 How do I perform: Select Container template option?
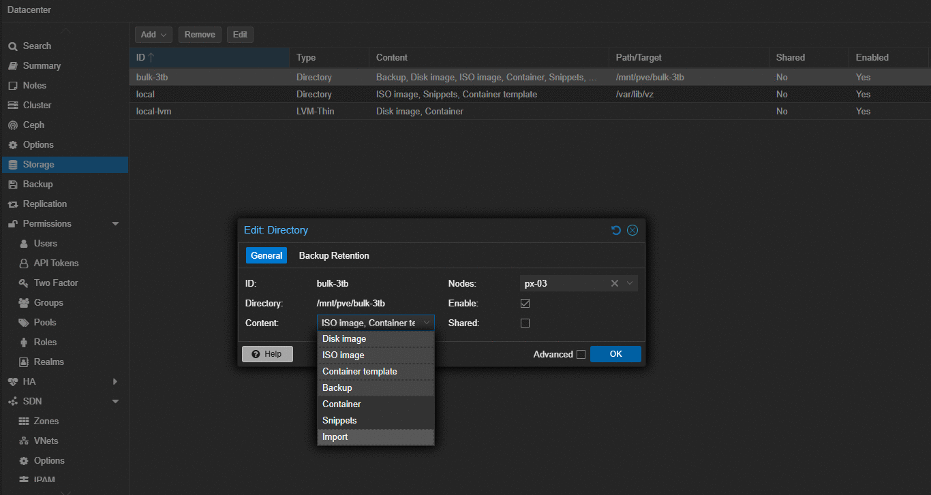click(x=376, y=372)
